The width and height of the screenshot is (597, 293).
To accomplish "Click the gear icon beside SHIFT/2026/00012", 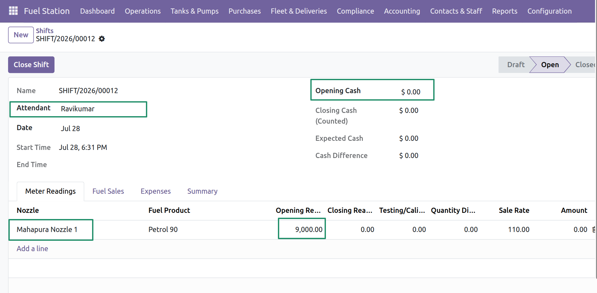I will tap(102, 39).
